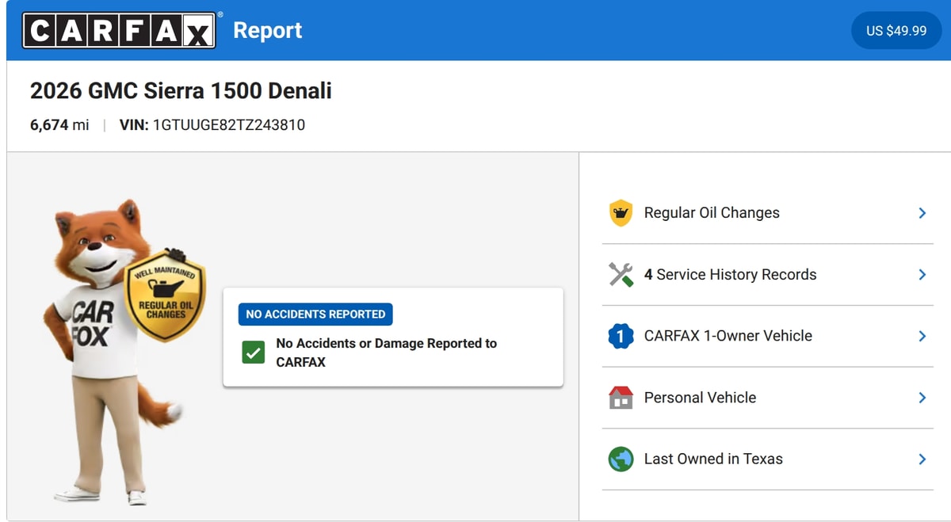This screenshot has height=522, width=951.
Task: Click the No Accidents Reported blue badge
Action: [x=315, y=314]
